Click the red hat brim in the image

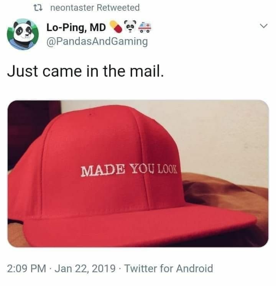139,226
